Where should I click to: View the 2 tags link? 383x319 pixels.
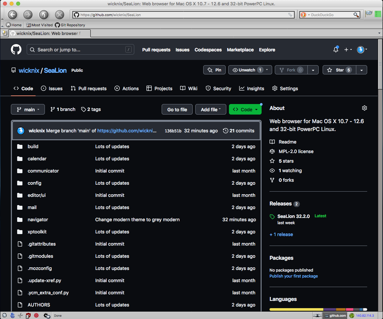pyautogui.click(x=91, y=109)
